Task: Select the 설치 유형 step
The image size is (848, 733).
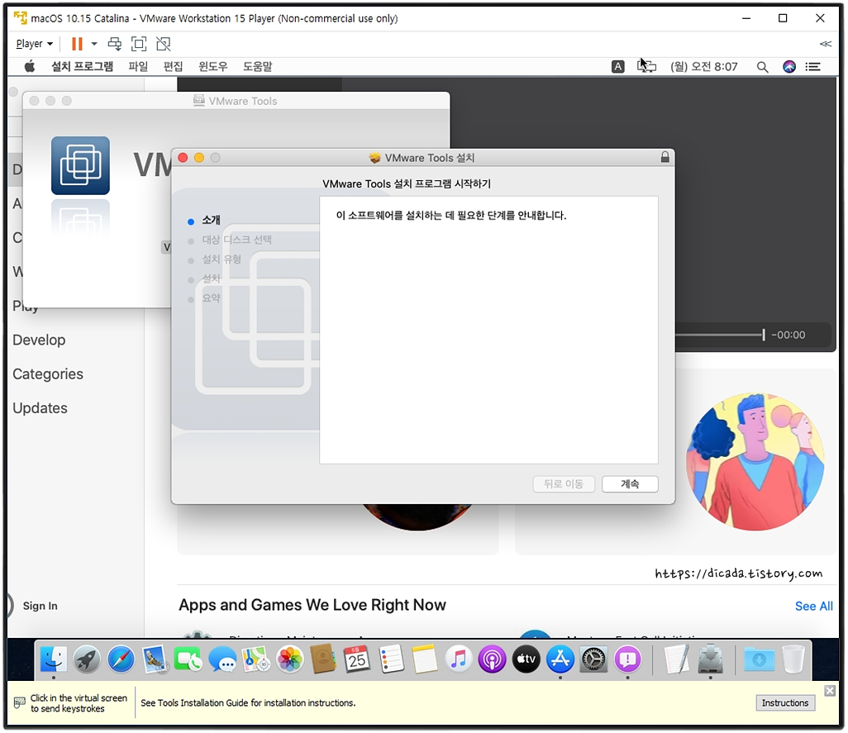Action: [x=222, y=259]
